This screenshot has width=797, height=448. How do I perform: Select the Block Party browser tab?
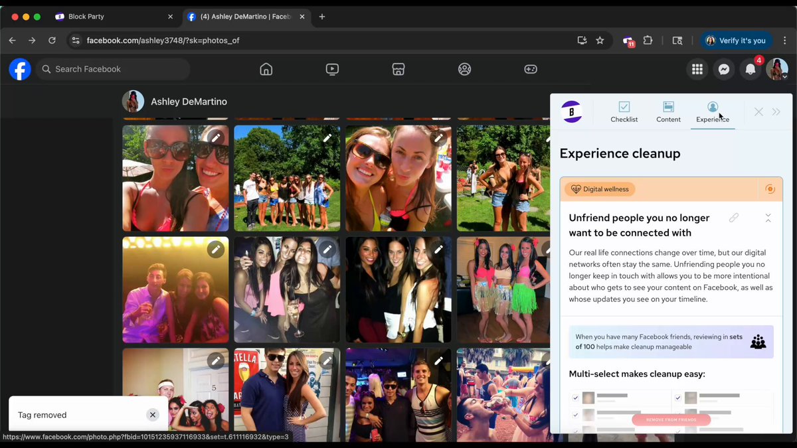114,17
